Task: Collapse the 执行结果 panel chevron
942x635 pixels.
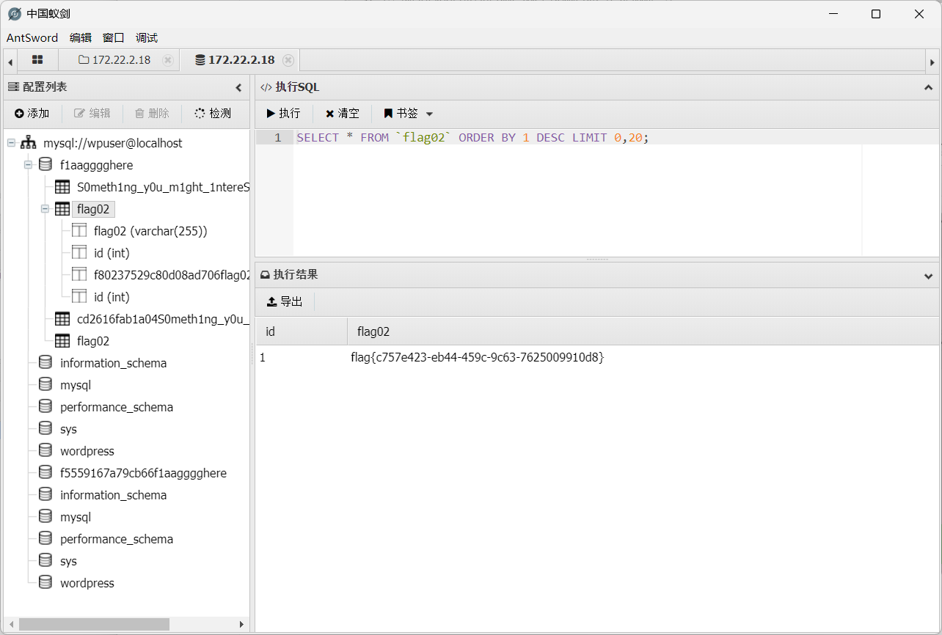Action: (929, 276)
